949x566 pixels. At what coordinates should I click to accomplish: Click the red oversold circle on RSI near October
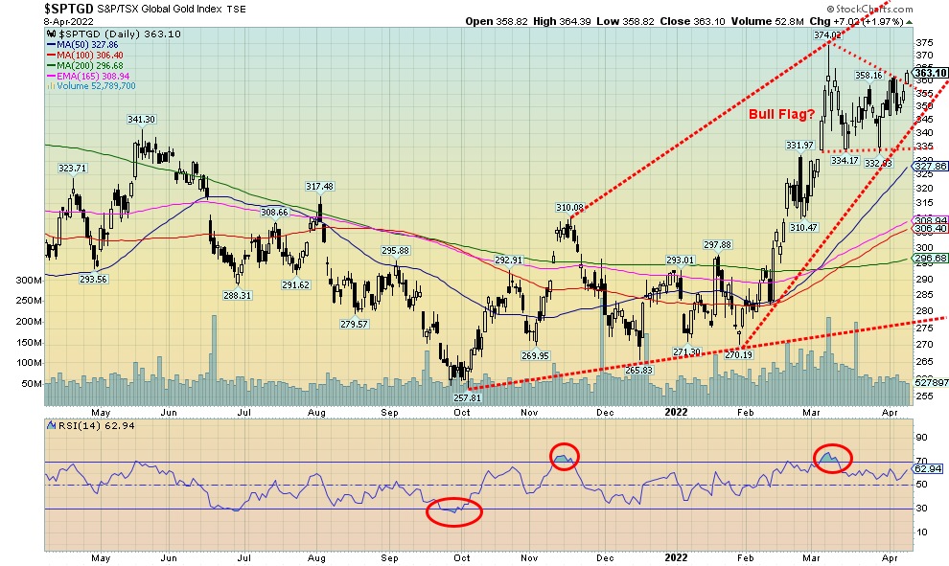[454, 510]
